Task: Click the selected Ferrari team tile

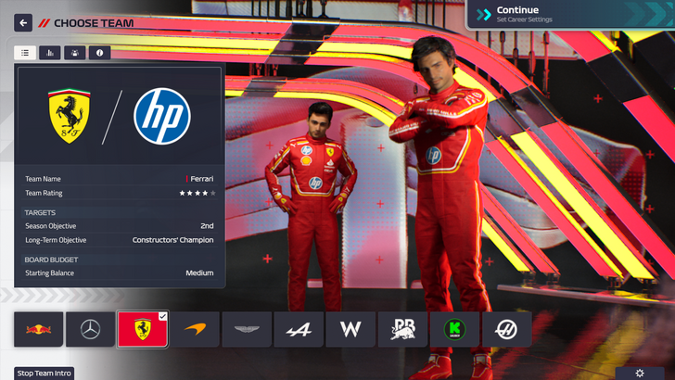Action: (x=142, y=329)
